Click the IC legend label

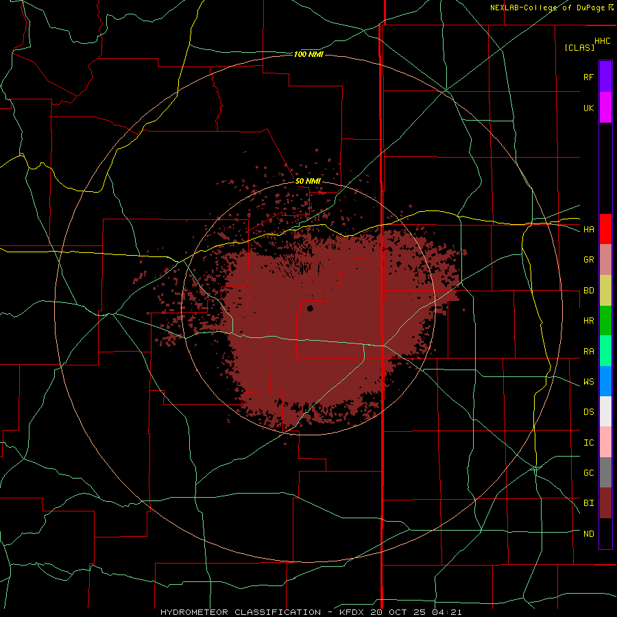[588, 443]
